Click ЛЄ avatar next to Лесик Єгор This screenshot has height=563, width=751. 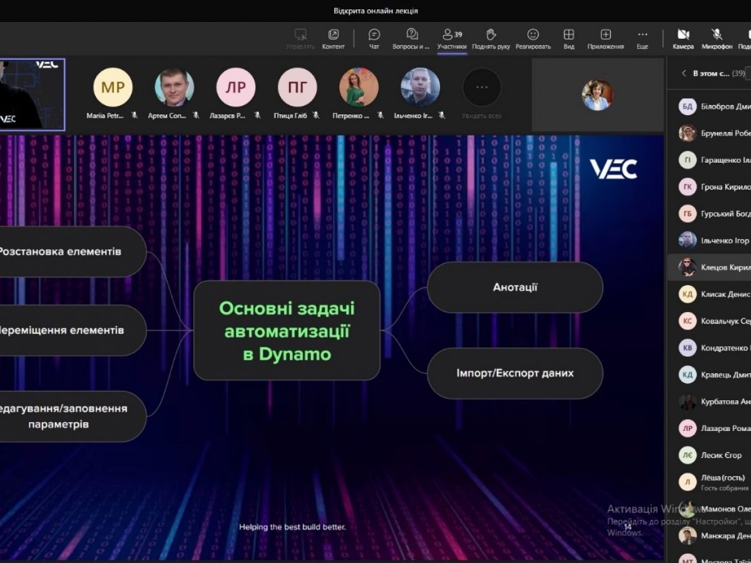point(688,455)
